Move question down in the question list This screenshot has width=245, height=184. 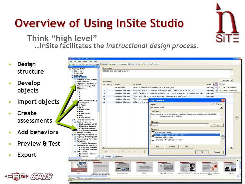[x=237, y=119]
